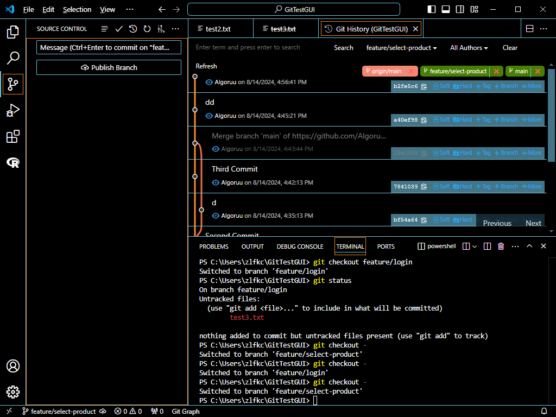Open the feature/select-product branch dropdown

click(x=401, y=48)
